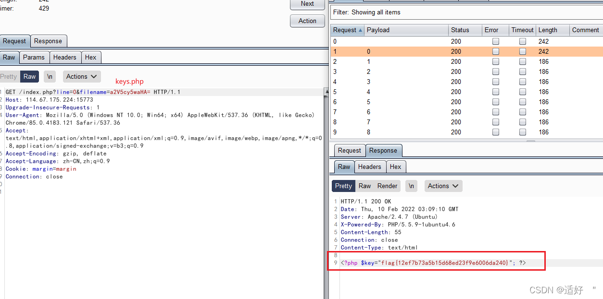Screen dimensions: 603x299
Task: Open Hex tab in response viewer
Action: (x=396, y=167)
